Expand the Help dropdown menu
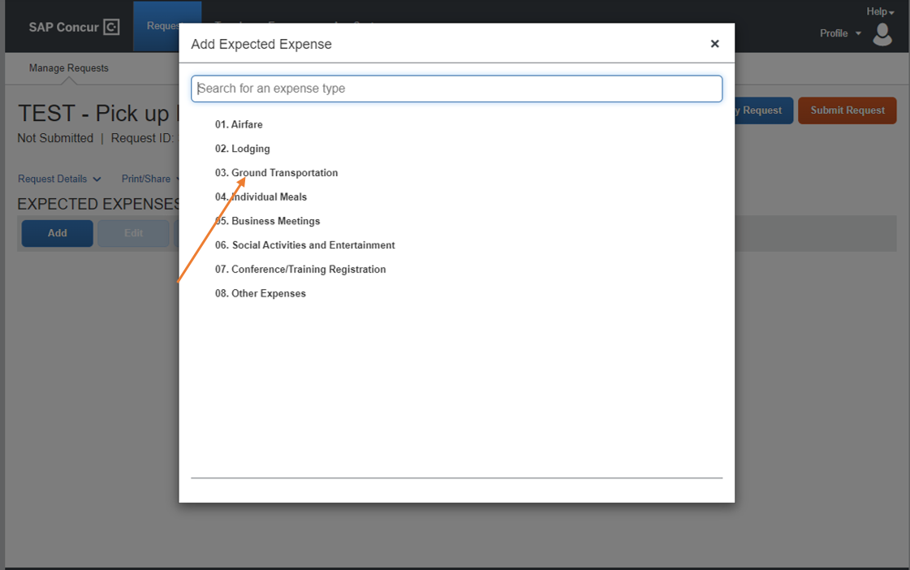Image resolution: width=910 pixels, height=570 pixels. tap(880, 11)
